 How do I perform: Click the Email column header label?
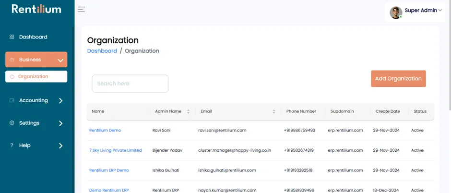click(x=206, y=111)
